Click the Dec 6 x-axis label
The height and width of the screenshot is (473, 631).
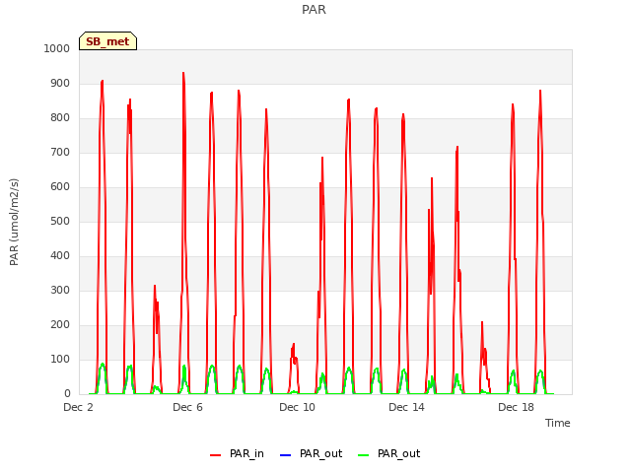tap(188, 407)
